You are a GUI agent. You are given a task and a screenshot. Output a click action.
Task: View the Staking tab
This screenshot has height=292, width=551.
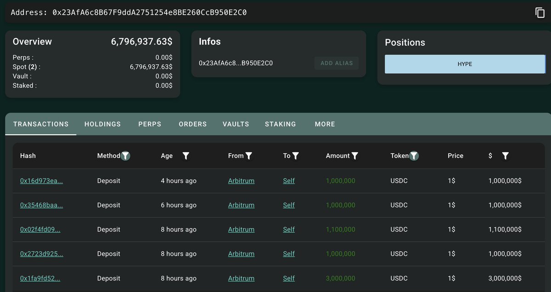click(x=280, y=124)
